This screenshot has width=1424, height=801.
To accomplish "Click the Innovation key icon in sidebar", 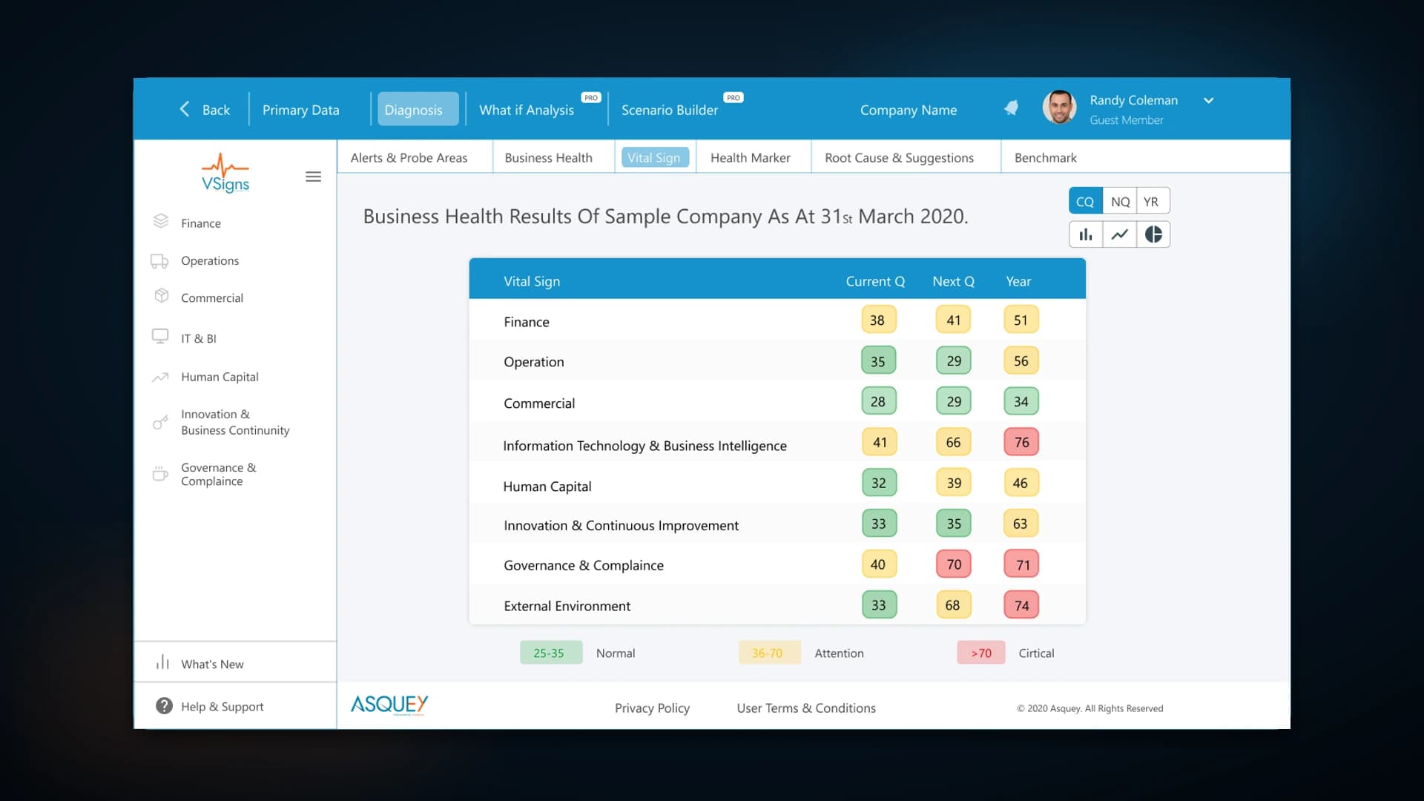I will (160, 422).
